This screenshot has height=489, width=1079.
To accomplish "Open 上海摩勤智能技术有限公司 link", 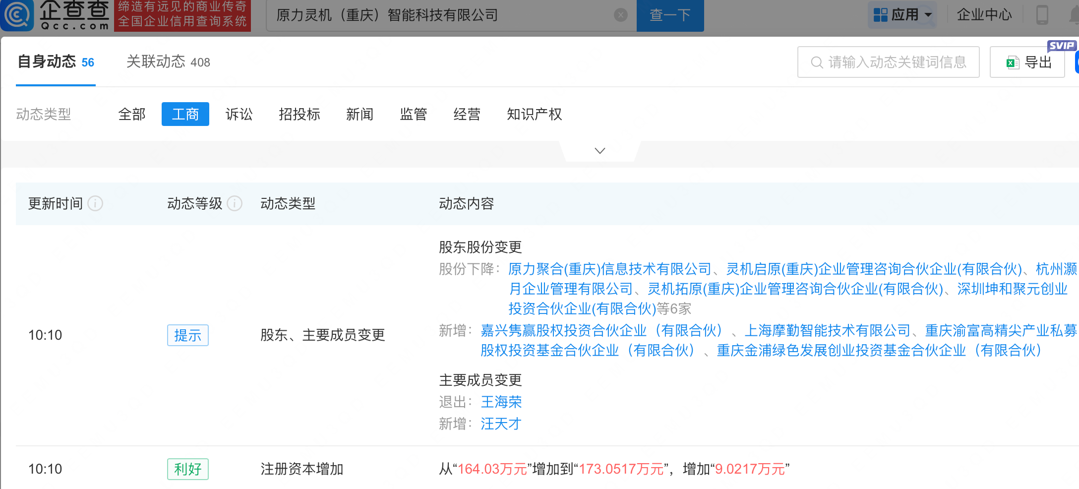I will point(828,330).
